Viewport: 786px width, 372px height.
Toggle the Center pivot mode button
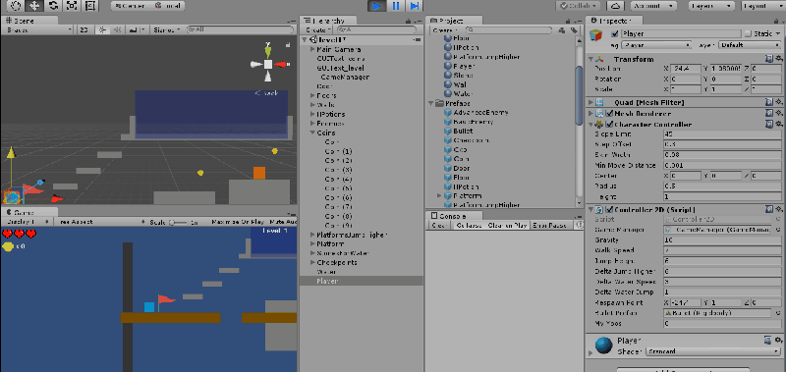click(130, 6)
